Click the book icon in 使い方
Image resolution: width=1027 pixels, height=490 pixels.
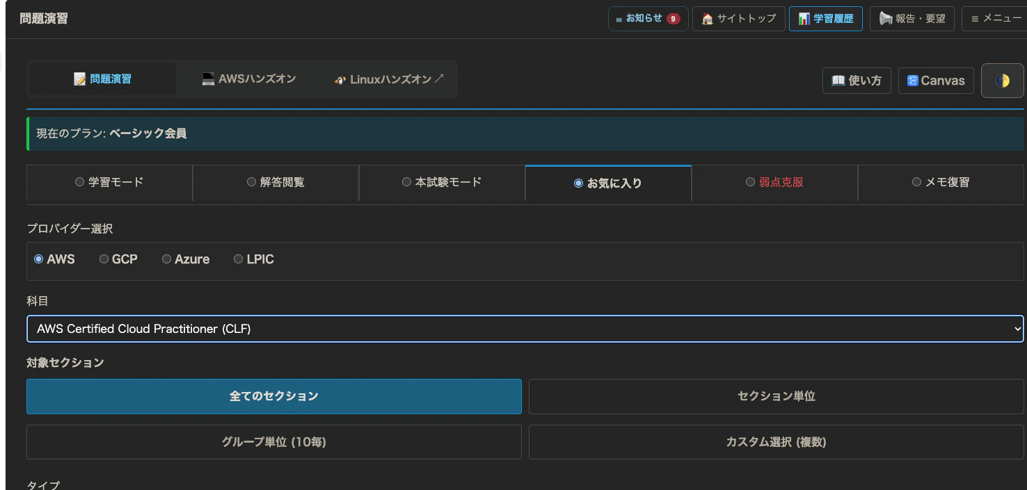[x=838, y=81]
